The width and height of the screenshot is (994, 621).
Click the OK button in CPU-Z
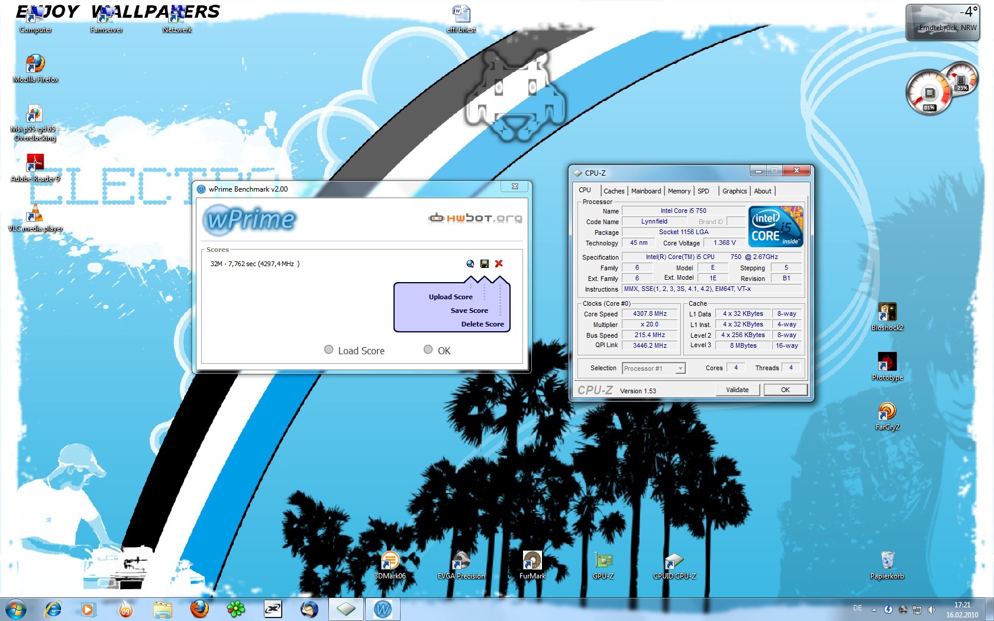click(x=785, y=390)
